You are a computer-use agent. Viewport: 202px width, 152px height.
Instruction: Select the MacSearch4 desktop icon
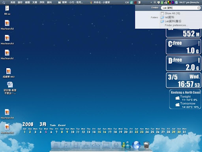point(7,114)
